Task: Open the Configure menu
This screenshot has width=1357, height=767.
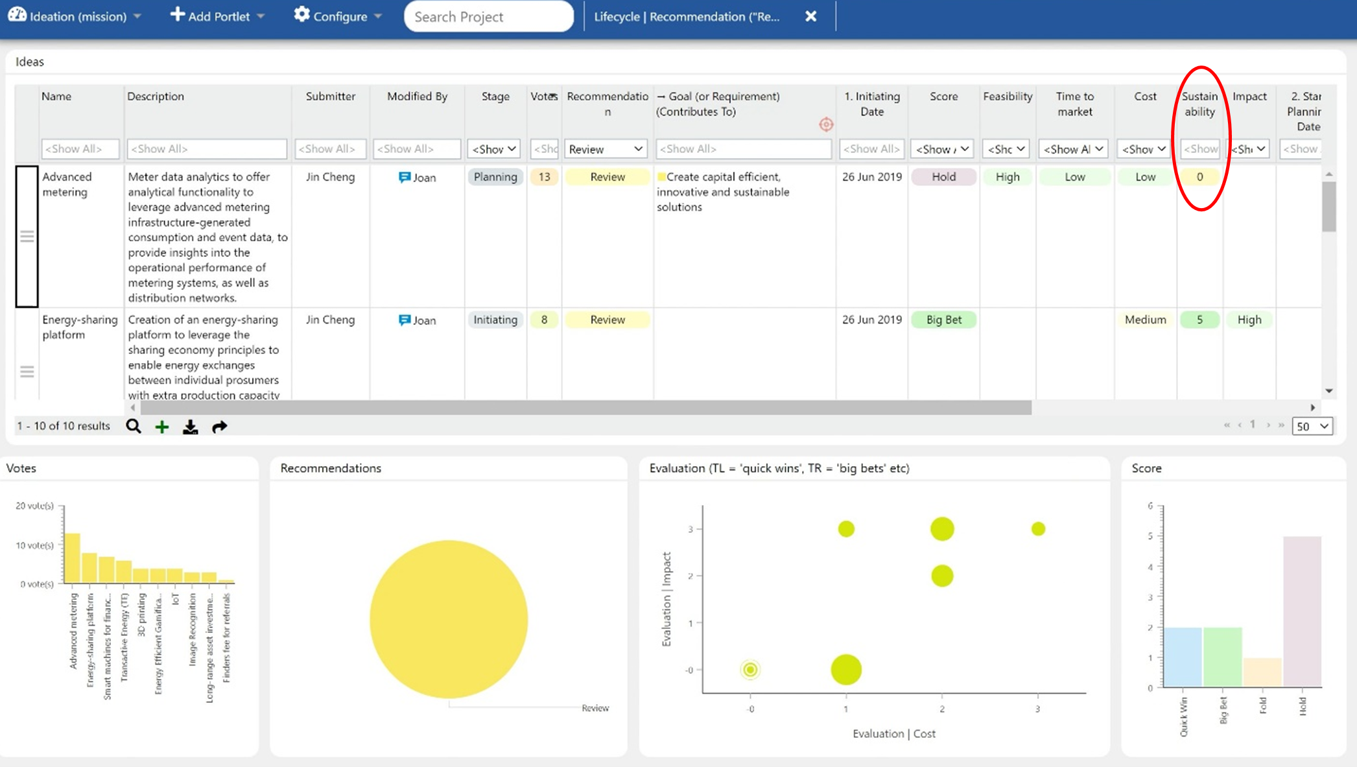Action: pyautogui.click(x=338, y=16)
